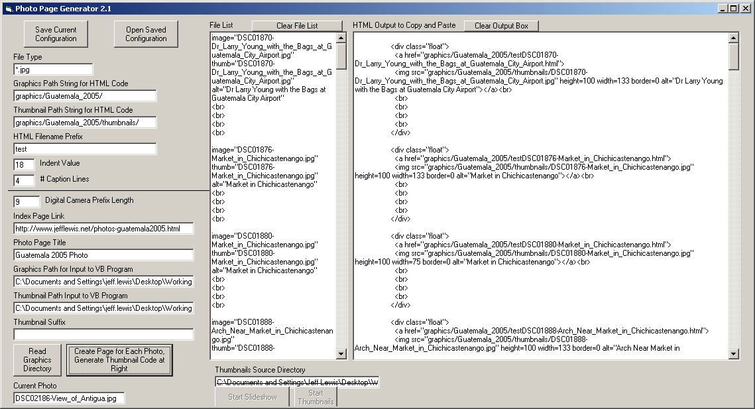This screenshot has height=409, width=755.
Task: Clear the file list
Action: click(x=297, y=26)
